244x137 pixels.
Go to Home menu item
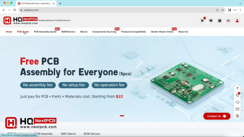tap(9, 32)
